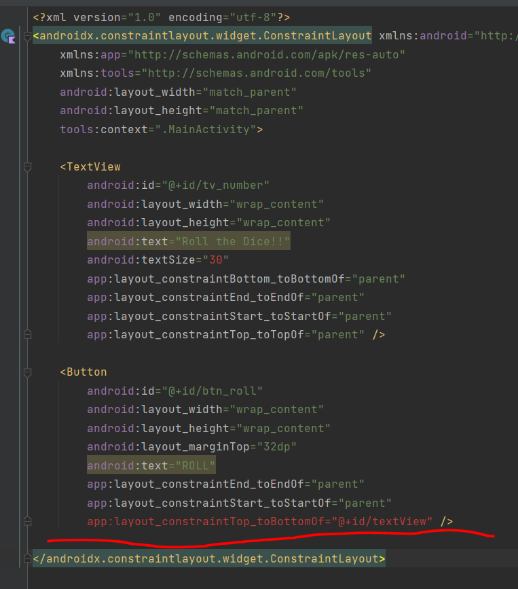Click the TextView layout_constraintEnd_toEndOf line

click(x=225, y=298)
